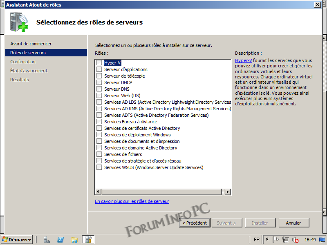The width and height of the screenshot is (327, 245).
Task: Click the roles list horizontal scrollbar track
Action: [x=161, y=192]
